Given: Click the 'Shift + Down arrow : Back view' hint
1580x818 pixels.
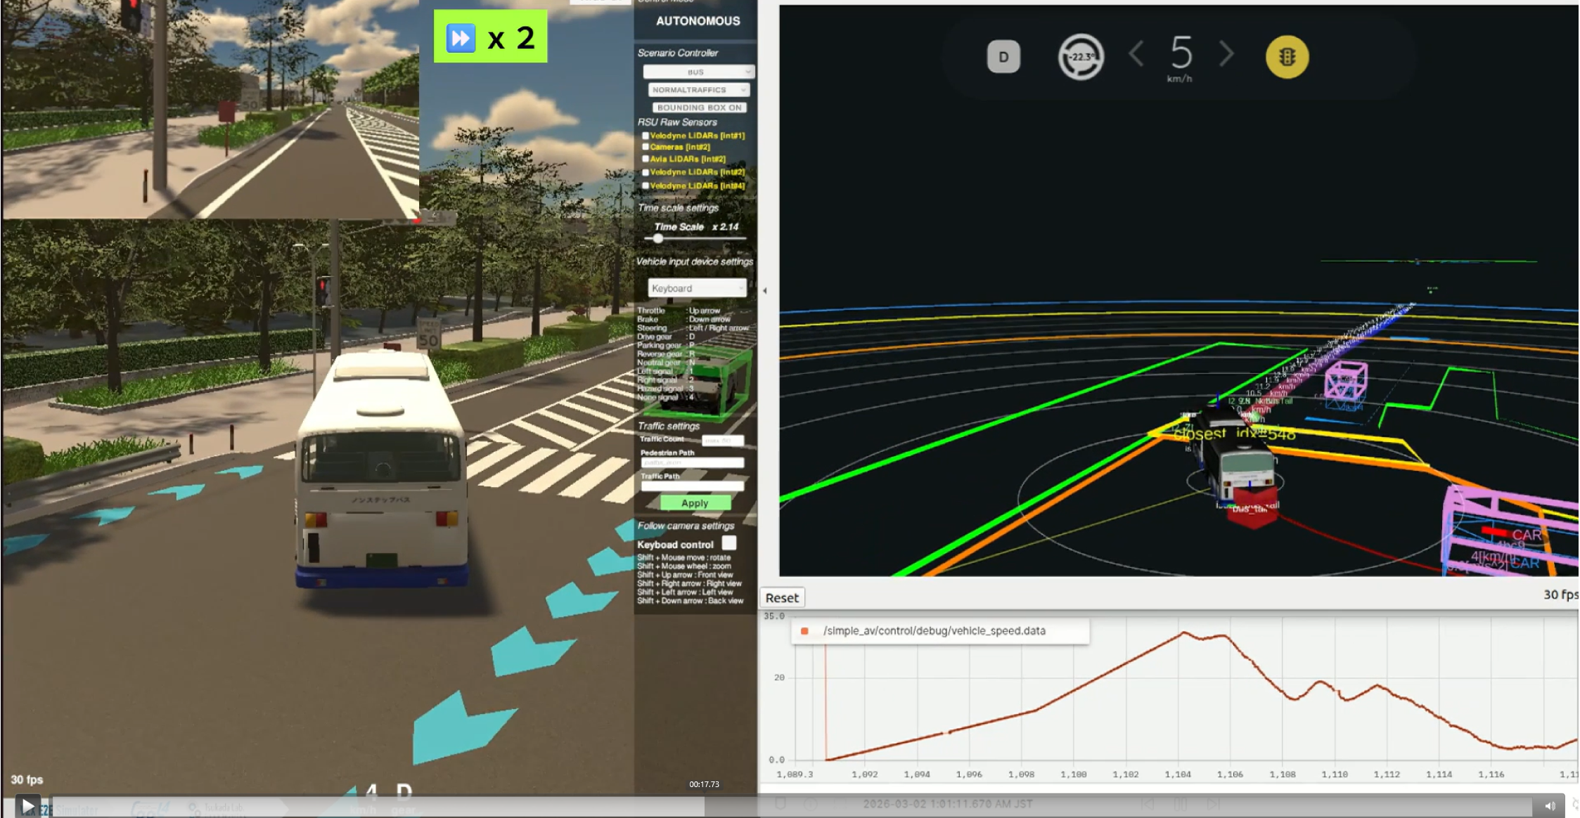Looking at the screenshot, I should [x=691, y=601].
